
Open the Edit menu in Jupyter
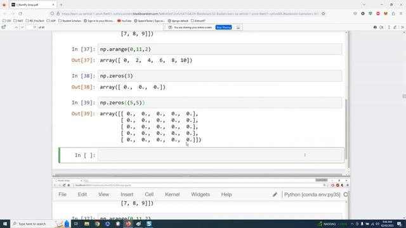[x=82, y=194]
